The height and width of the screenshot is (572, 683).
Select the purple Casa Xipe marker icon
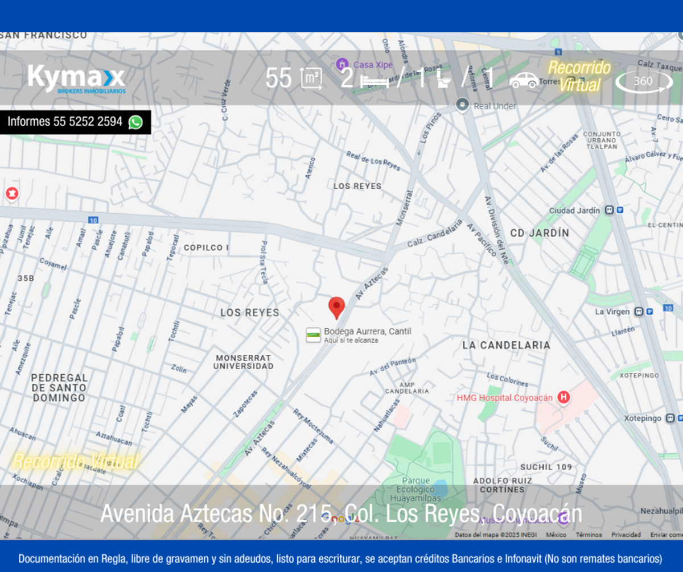coord(341,64)
